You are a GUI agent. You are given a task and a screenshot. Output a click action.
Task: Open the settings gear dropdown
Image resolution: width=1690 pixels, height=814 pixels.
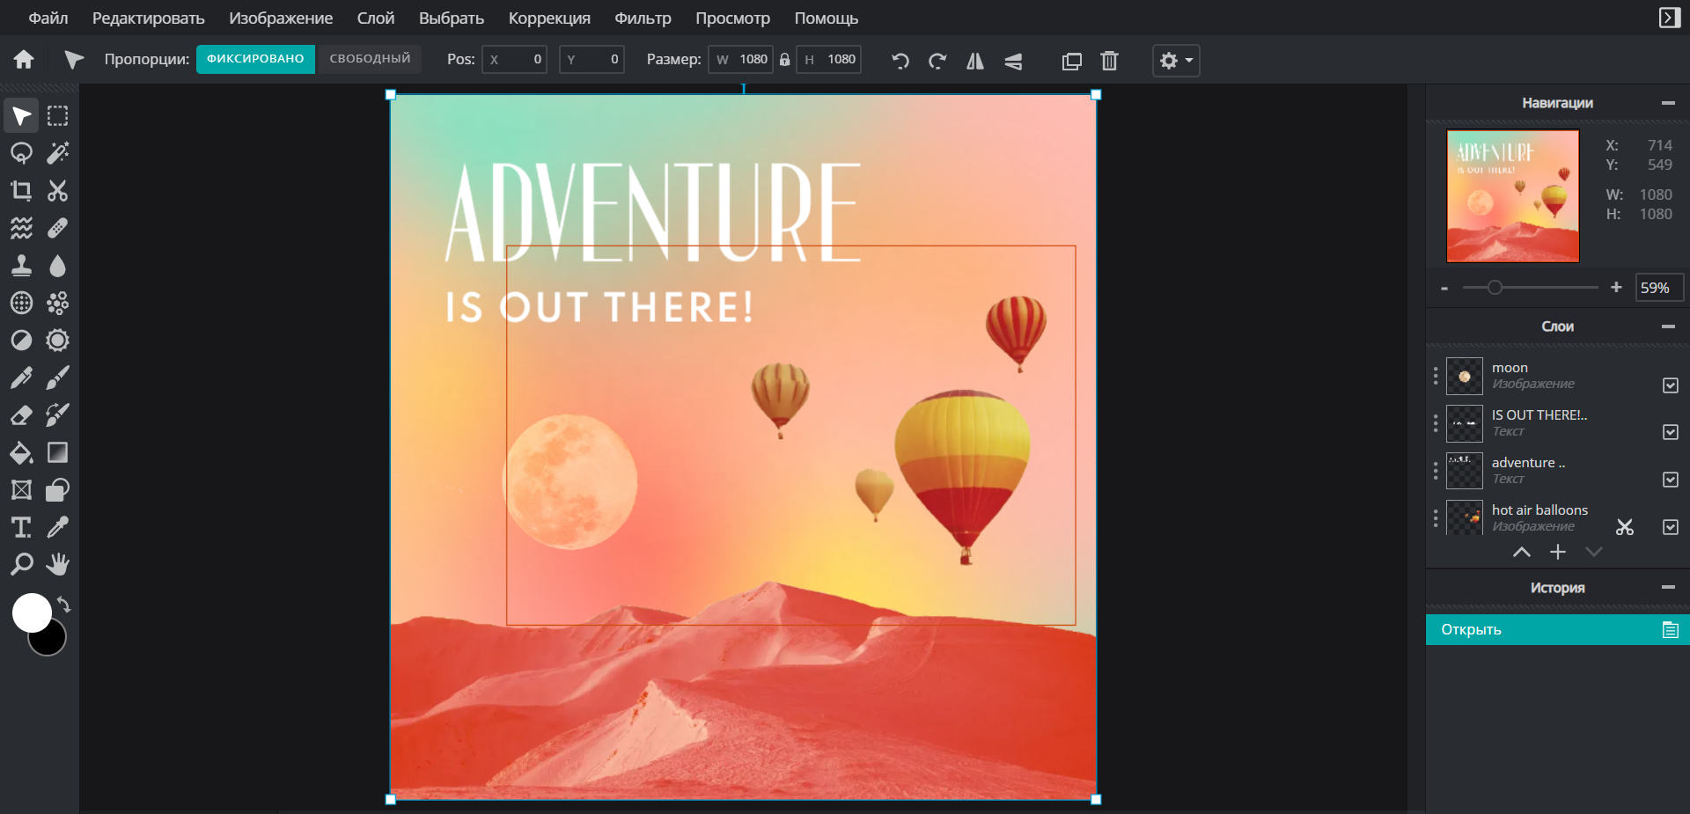coord(1176,61)
